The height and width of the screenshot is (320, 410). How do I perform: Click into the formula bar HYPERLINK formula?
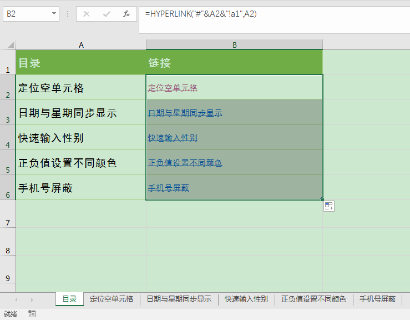201,14
